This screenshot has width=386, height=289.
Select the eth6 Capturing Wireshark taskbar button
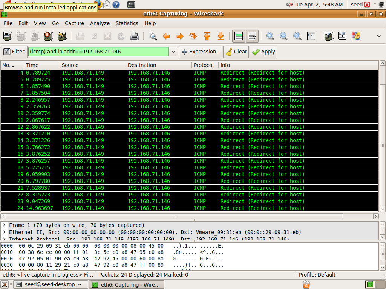point(127,284)
